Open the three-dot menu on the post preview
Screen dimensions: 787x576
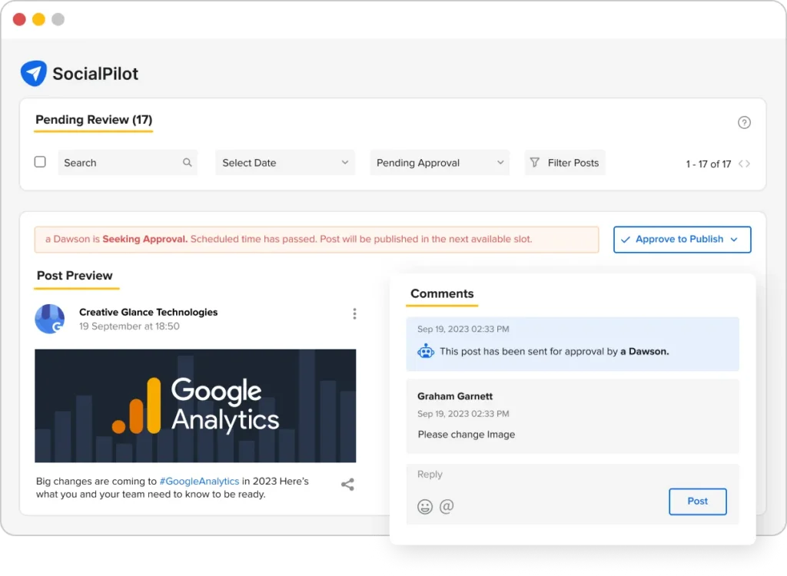354,313
